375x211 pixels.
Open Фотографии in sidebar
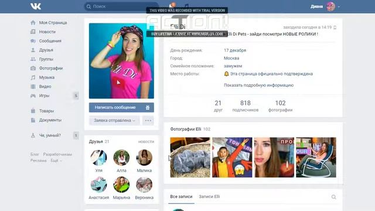point(51,68)
